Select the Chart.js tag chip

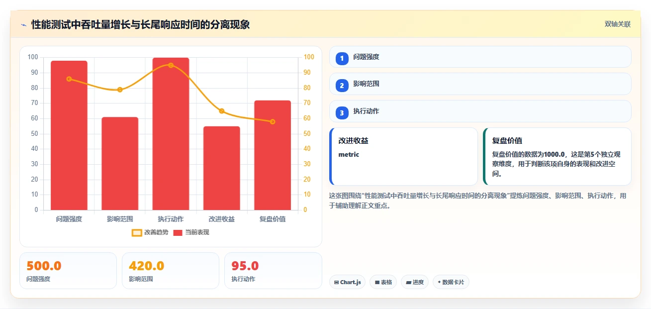[347, 282]
